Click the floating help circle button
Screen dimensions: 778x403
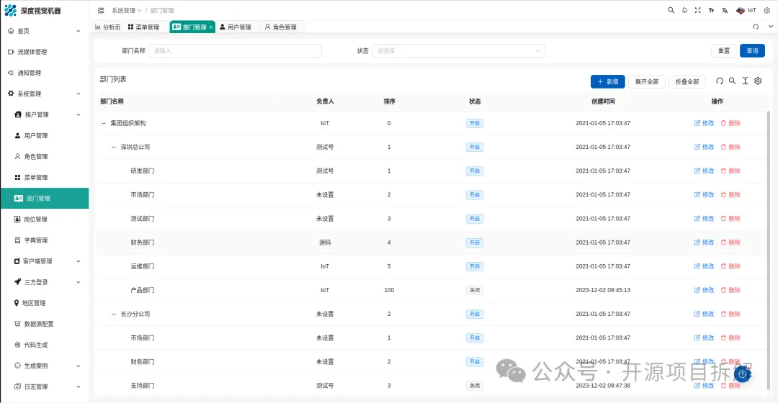(x=742, y=374)
